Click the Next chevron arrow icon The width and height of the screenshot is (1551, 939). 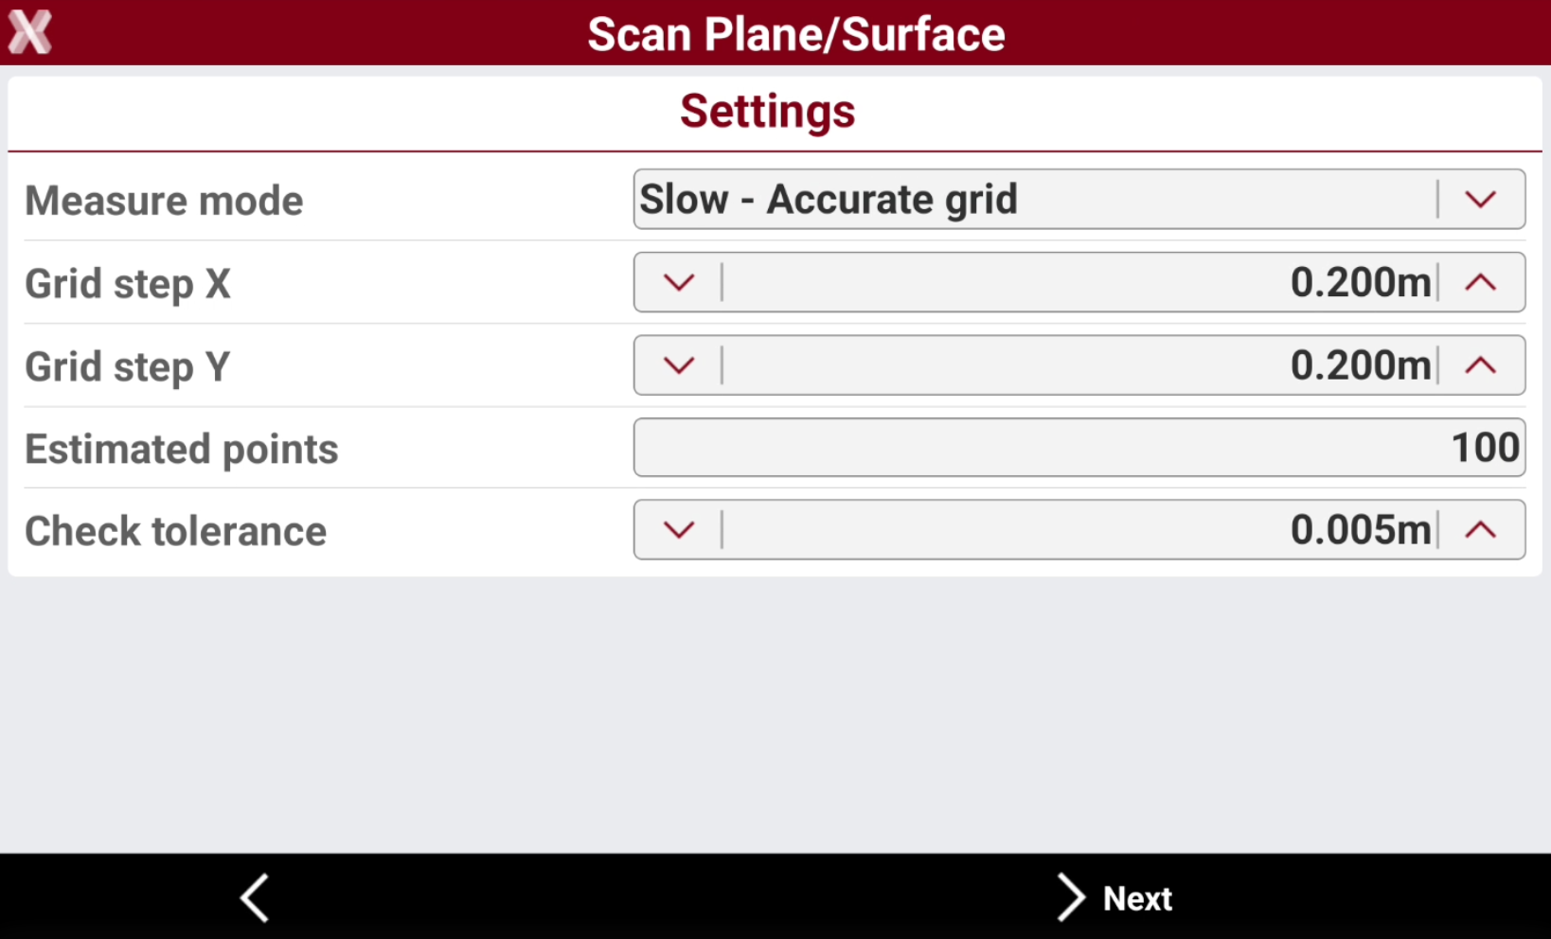tap(1070, 897)
